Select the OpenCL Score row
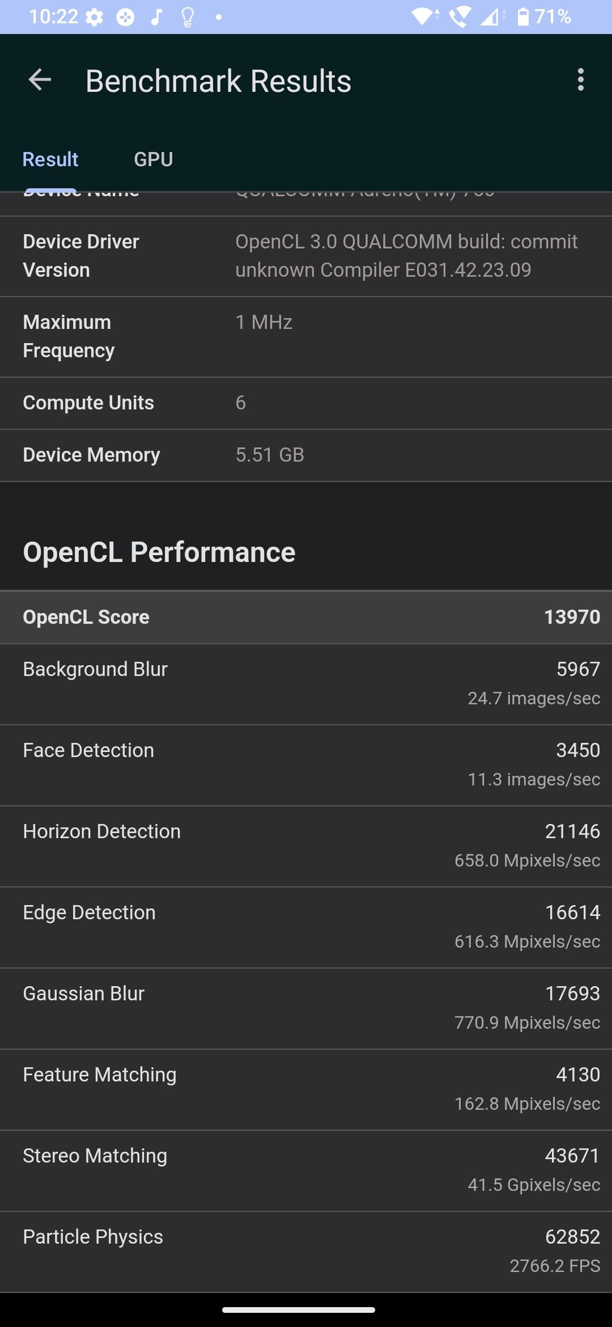This screenshot has height=1327, width=612. pos(306,617)
